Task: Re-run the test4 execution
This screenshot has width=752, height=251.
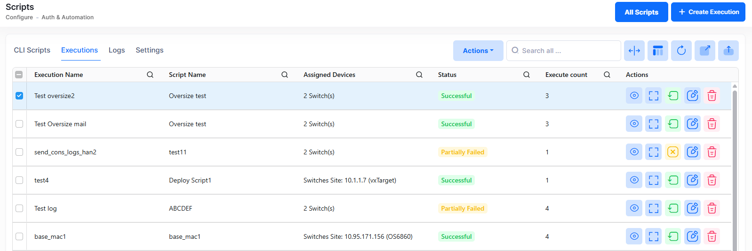Action: (x=673, y=180)
